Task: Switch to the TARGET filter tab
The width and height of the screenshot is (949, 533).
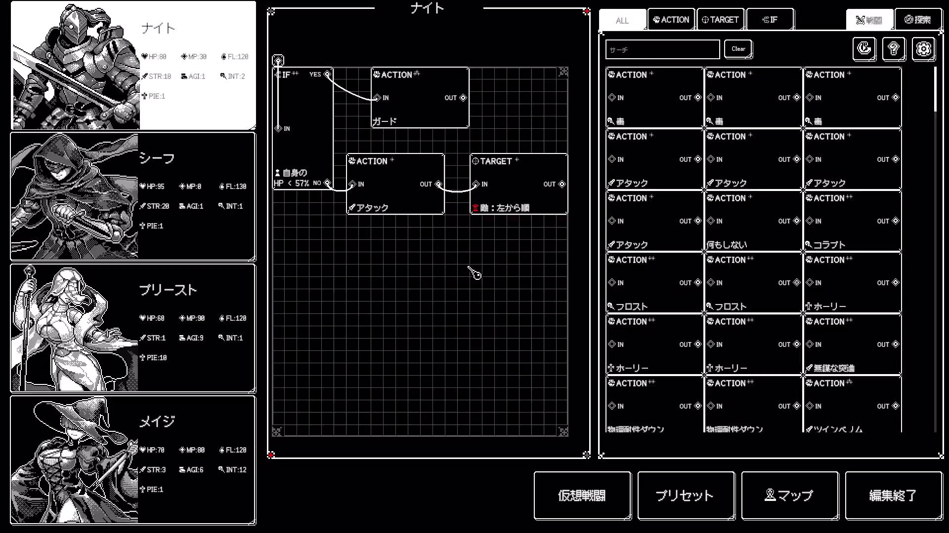Action: 720,20
